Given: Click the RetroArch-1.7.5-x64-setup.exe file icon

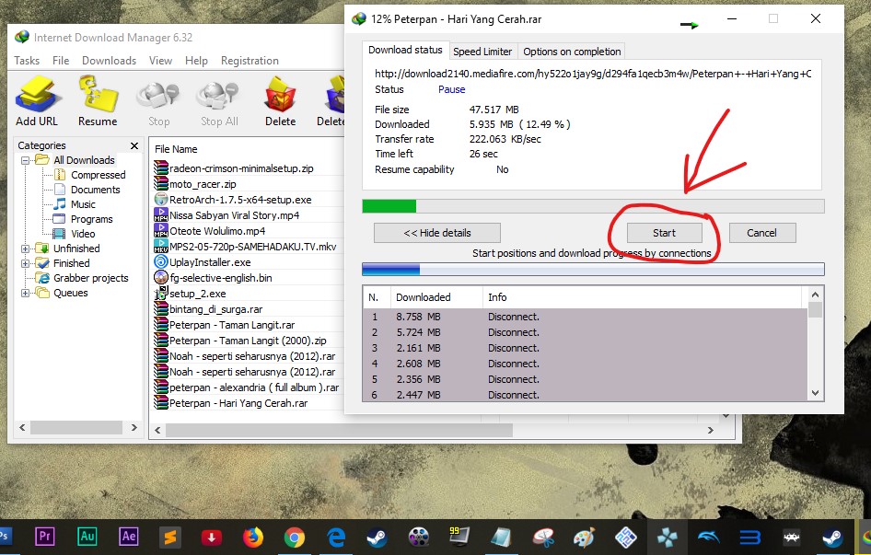Looking at the screenshot, I should pyautogui.click(x=161, y=200).
